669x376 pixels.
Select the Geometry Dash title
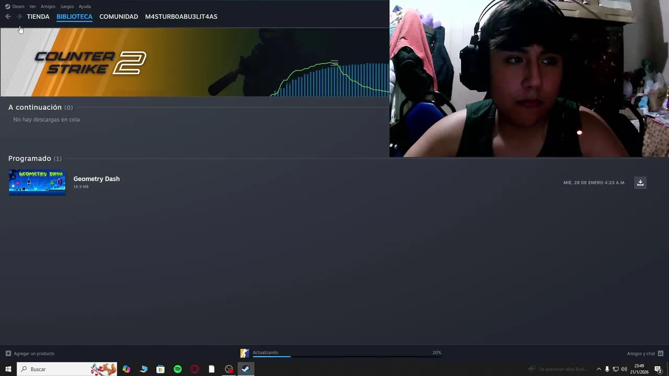96,179
